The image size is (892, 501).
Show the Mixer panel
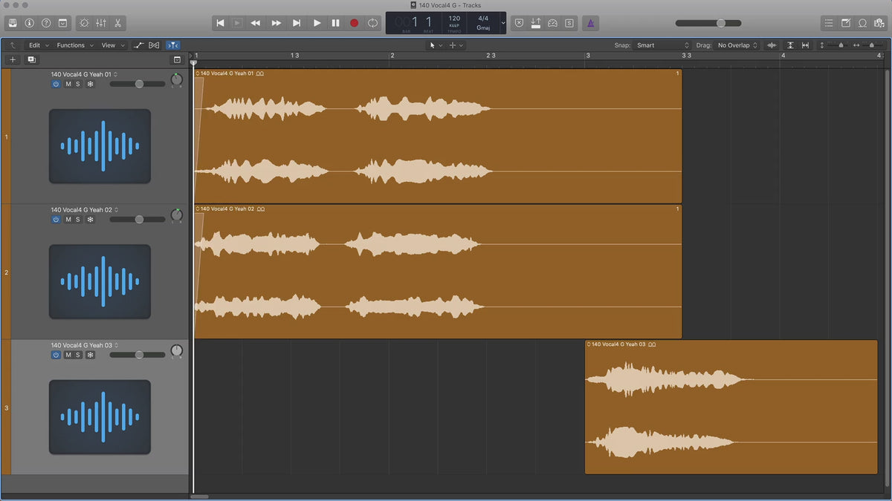point(101,23)
